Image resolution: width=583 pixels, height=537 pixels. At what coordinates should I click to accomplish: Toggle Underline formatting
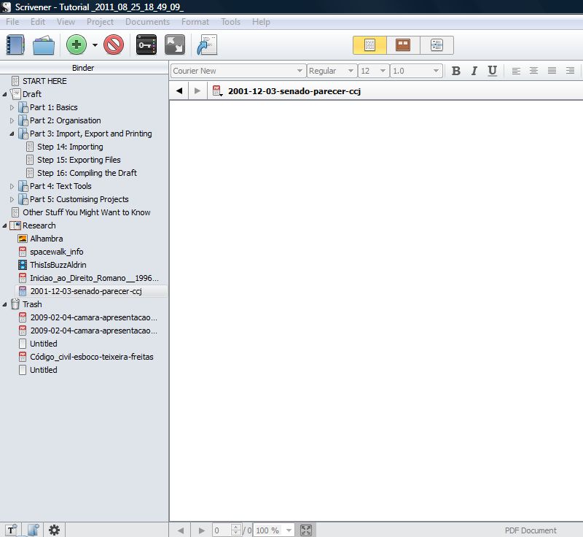coord(493,71)
